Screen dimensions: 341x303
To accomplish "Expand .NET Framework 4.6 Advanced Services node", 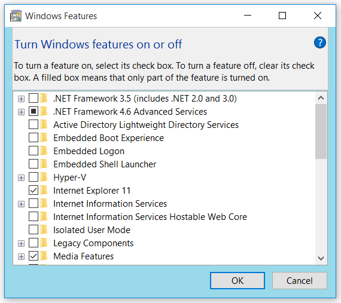I will (x=21, y=112).
